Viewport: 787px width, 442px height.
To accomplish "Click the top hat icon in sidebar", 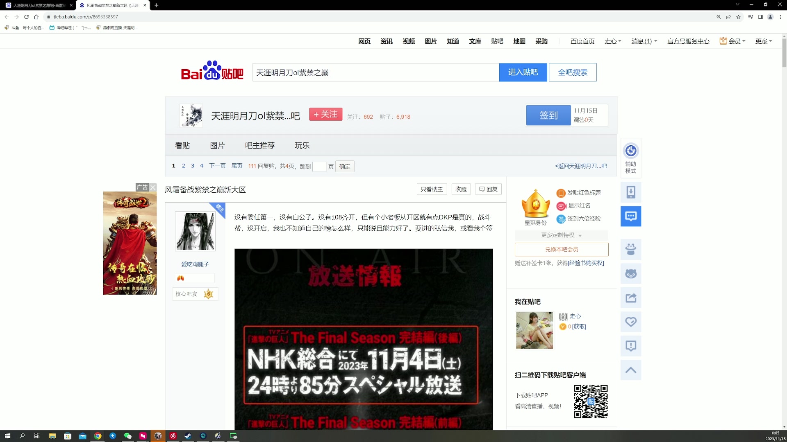I will [631, 249].
